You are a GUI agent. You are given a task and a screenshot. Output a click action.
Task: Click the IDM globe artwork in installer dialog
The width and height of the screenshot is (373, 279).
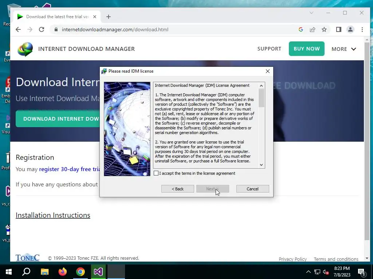[127, 129]
